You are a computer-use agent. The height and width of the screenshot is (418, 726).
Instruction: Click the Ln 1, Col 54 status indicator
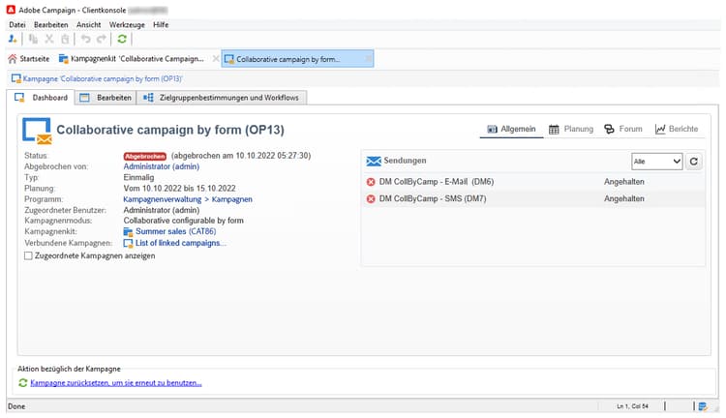point(632,406)
